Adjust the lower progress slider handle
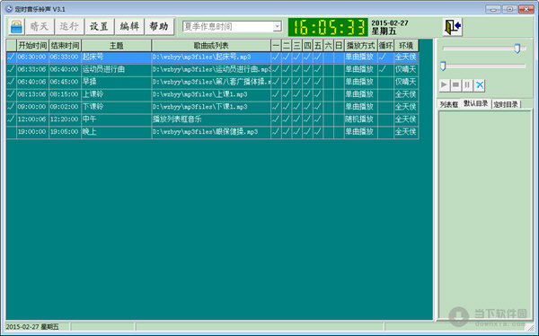Image resolution: width=539 pixels, height=336 pixels. (x=443, y=66)
